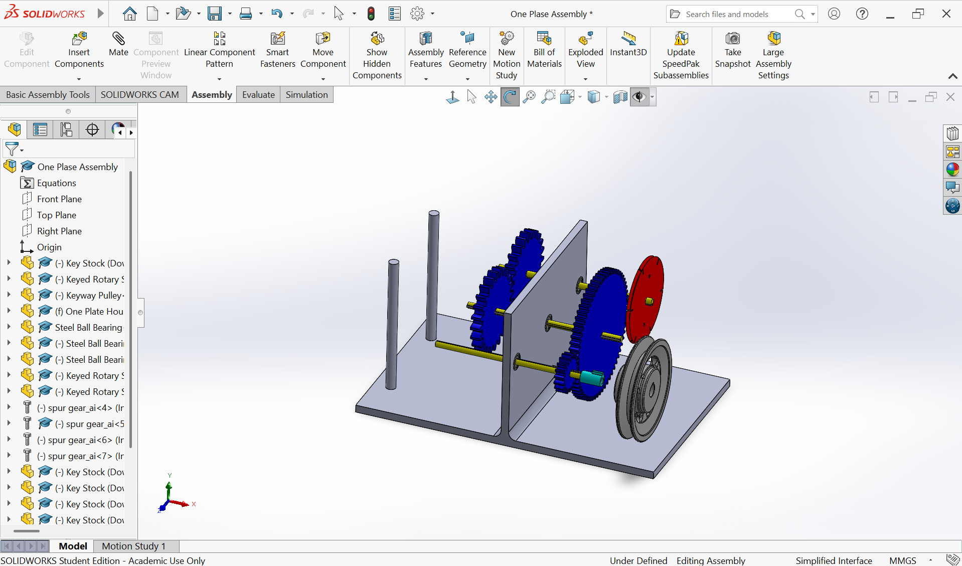Open the ConfigurationManager tab icon

point(66,129)
